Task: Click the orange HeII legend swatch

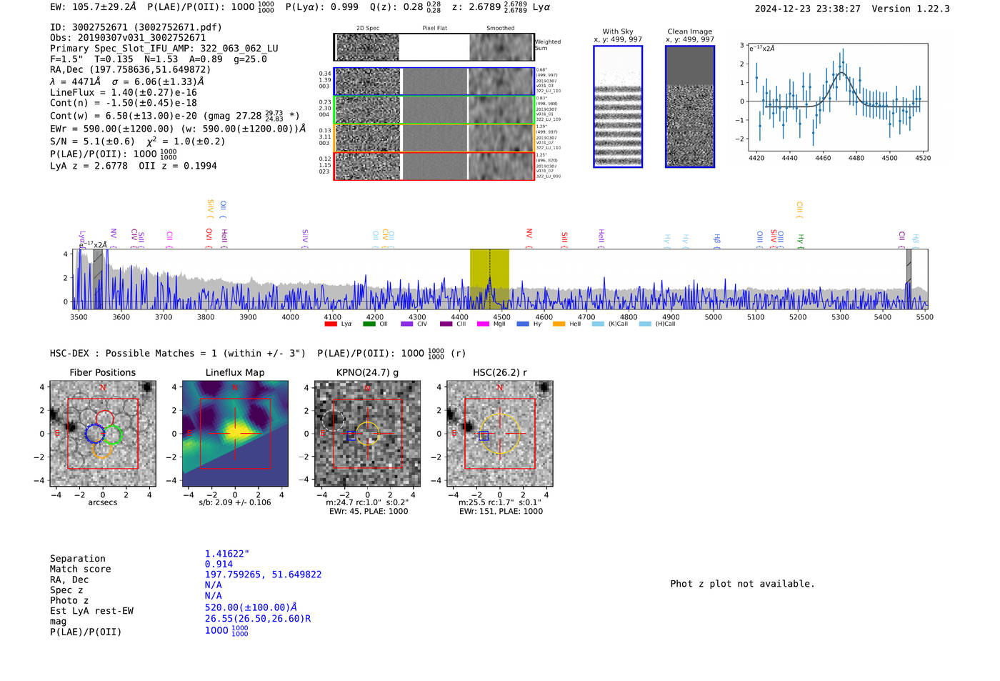Action: click(x=559, y=324)
